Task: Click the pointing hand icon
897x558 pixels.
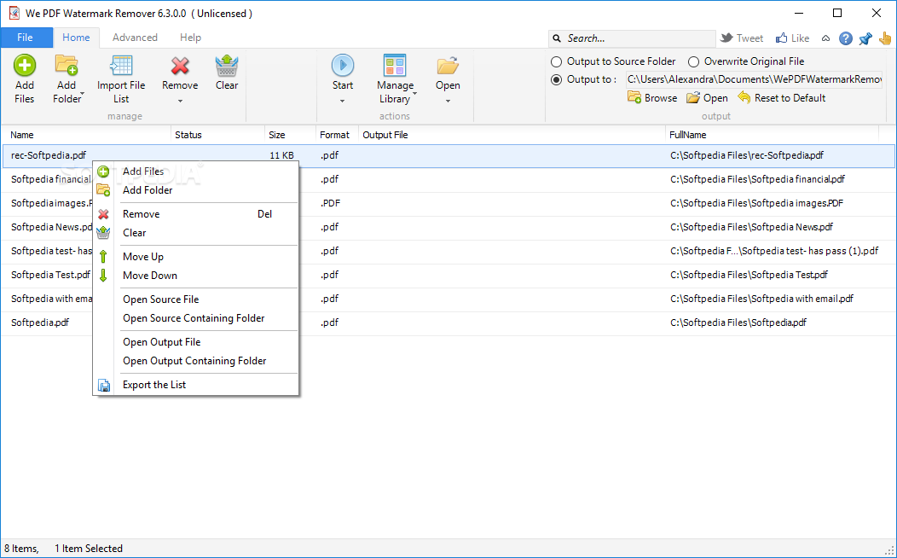Action: coord(885,38)
